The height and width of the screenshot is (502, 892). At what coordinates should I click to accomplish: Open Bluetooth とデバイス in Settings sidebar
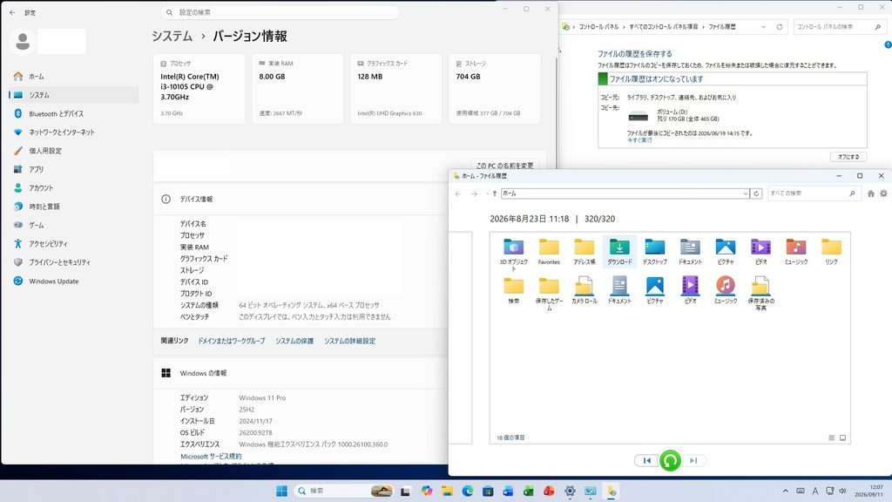click(x=74, y=114)
